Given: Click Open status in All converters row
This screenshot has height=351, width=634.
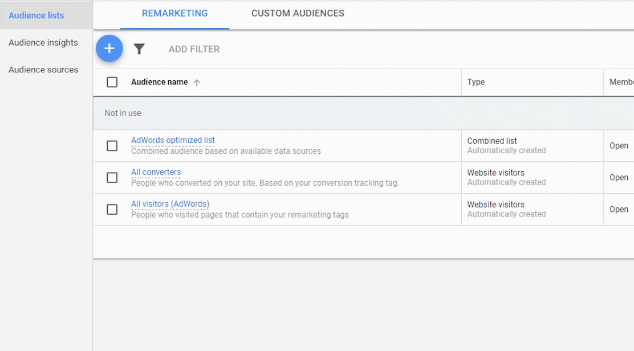Looking at the screenshot, I should click(x=619, y=178).
